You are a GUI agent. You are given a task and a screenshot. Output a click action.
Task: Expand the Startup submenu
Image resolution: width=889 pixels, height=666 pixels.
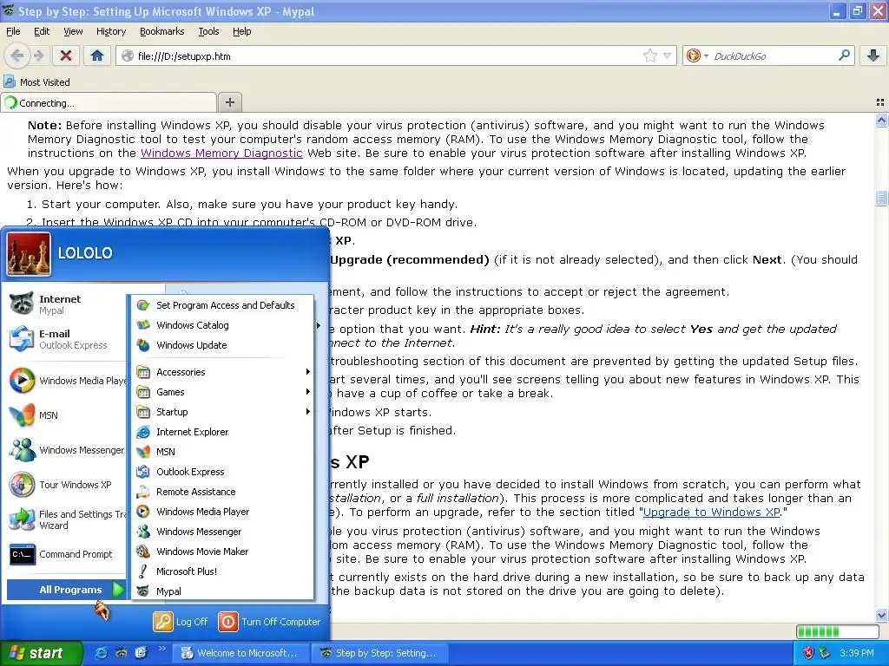223,412
